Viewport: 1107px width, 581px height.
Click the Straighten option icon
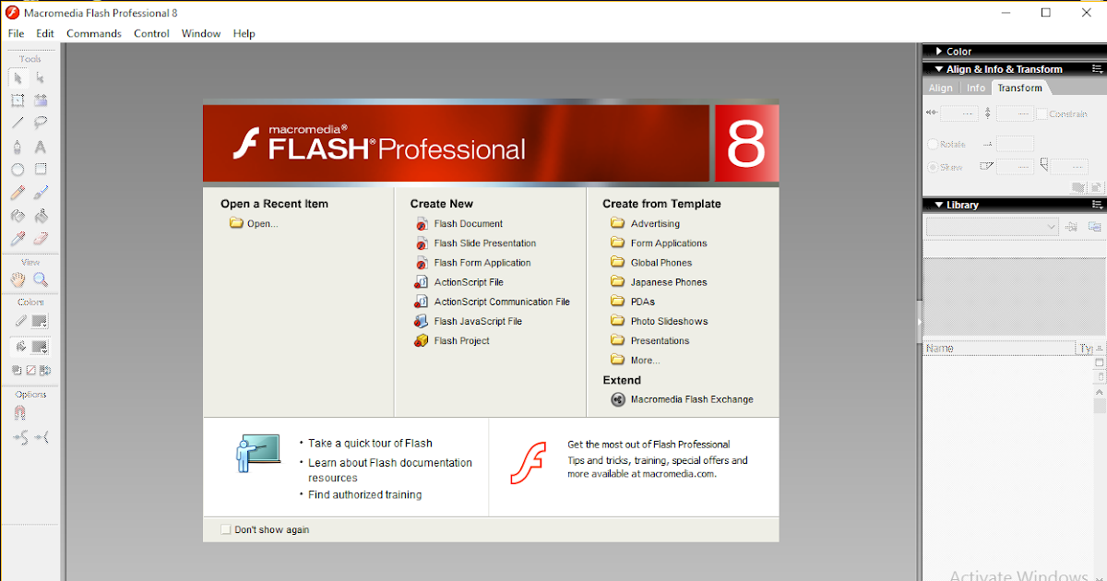[42, 436]
